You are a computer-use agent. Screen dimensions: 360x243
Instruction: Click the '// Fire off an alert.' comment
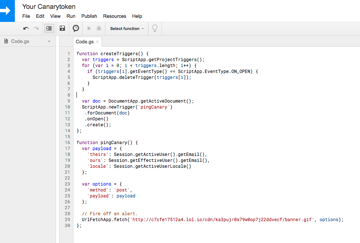click(x=109, y=214)
